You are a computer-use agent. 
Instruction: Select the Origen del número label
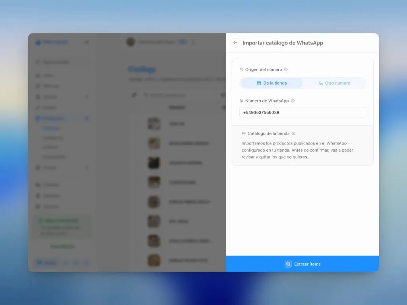(x=264, y=69)
